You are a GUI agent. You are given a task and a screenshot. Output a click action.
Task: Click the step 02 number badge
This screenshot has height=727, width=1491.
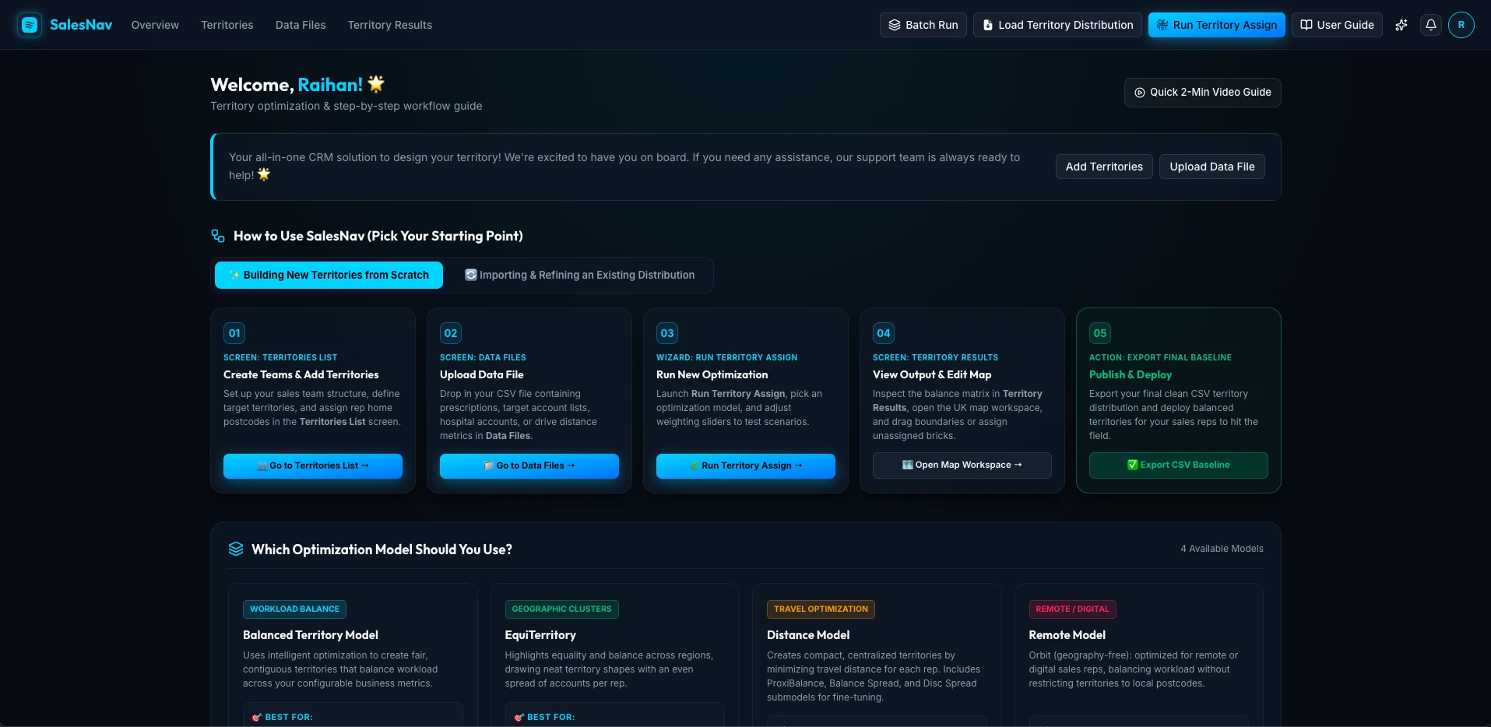click(x=451, y=333)
